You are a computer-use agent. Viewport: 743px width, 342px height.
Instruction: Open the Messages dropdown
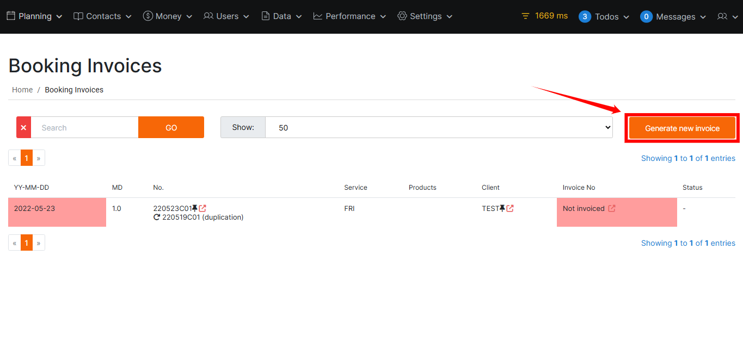pos(673,16)
